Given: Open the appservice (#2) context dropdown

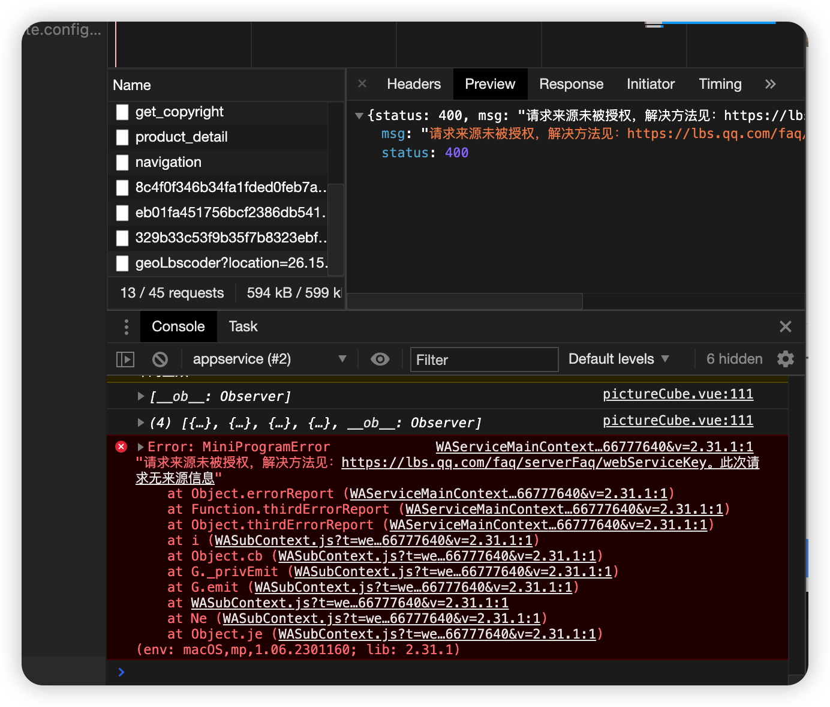Looking at the screenshot, I should click(x=269, y=359).
